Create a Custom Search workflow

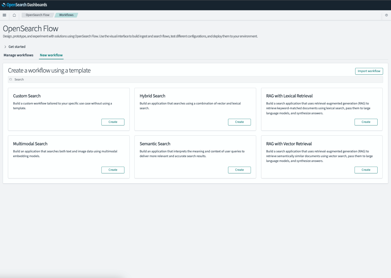[x=113, y=122]
